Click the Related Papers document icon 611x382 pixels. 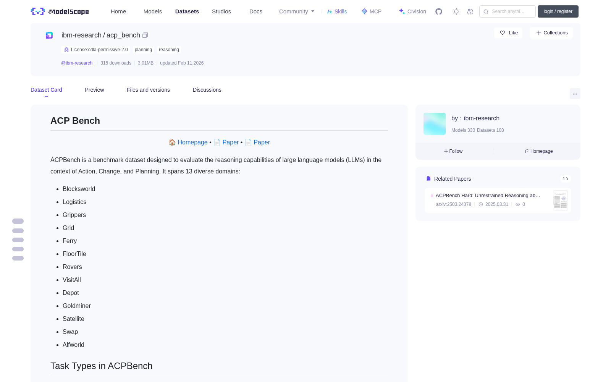coord(428,179)
